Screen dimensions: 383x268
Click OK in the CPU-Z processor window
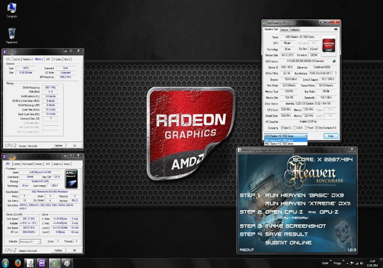click(x=74, y=250)
